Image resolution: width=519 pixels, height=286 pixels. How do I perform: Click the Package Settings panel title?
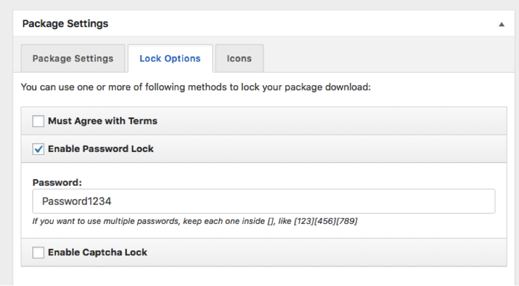(65, 24)
